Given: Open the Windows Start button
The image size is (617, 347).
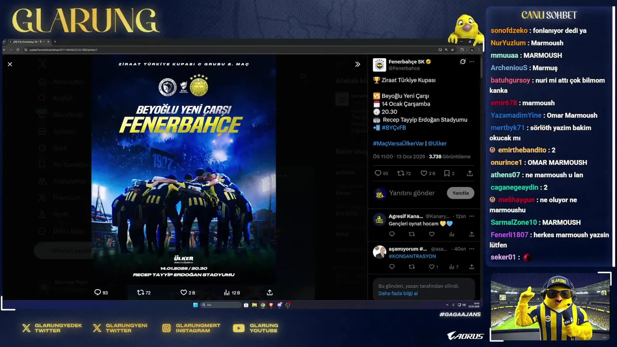Looking at the screenshot, I should click(x=195, y=305).
